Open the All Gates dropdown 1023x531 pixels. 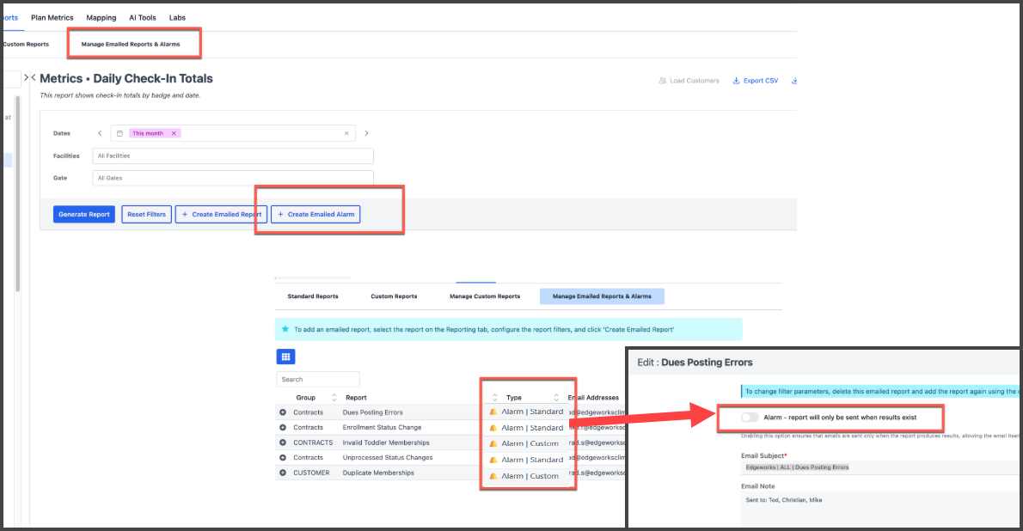click(x=233, y=178)
